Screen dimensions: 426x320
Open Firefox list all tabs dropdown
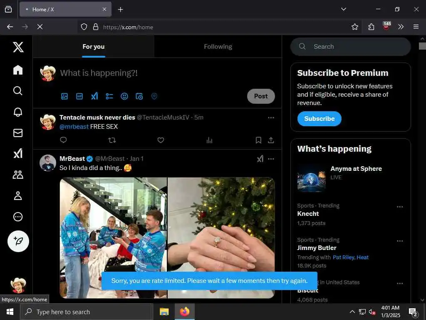tap(343, 9)
